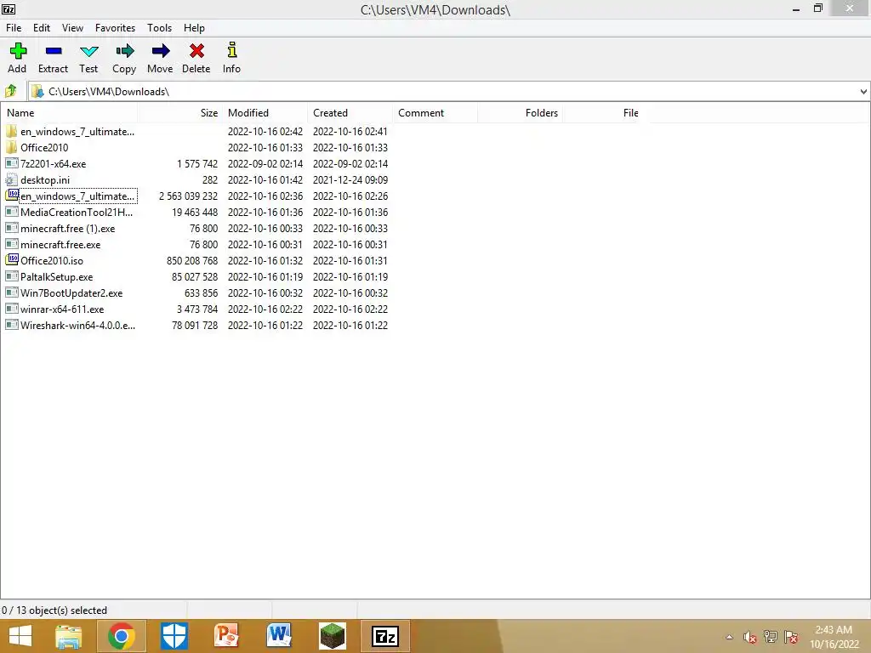871x653 pixels.
Task: Click the Test toolbar icon
Action: 88,52
